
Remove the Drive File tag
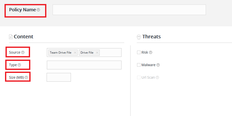coord(97,53)
